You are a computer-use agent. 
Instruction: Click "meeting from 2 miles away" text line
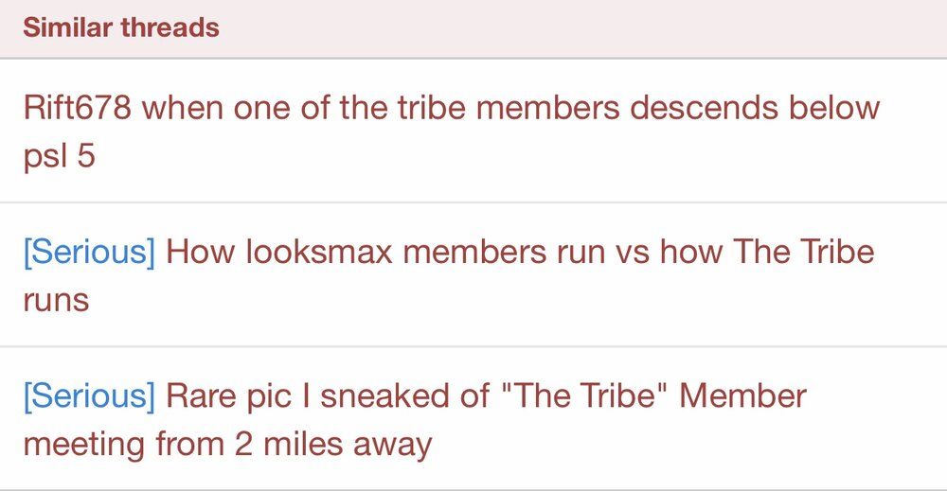coord(227,443)
